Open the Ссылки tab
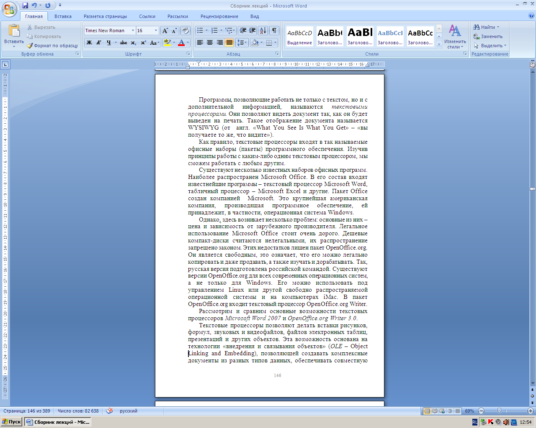Image resolution: width=536 pixels, height=428 pixels. pyautogui.click(x=147, y=16)
